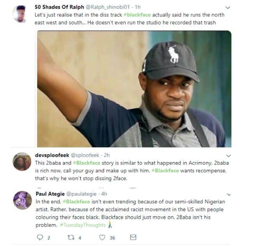Click the reply speech bubble icon
This screenshot has height=246, width=271.
[41, 237]
